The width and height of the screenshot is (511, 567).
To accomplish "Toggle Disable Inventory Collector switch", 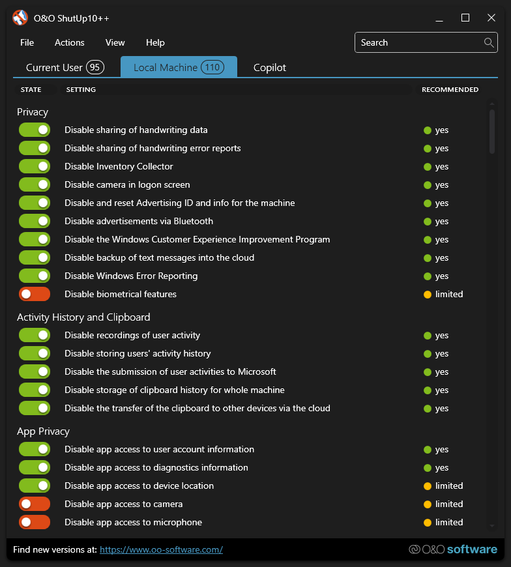I will point(35,167).
